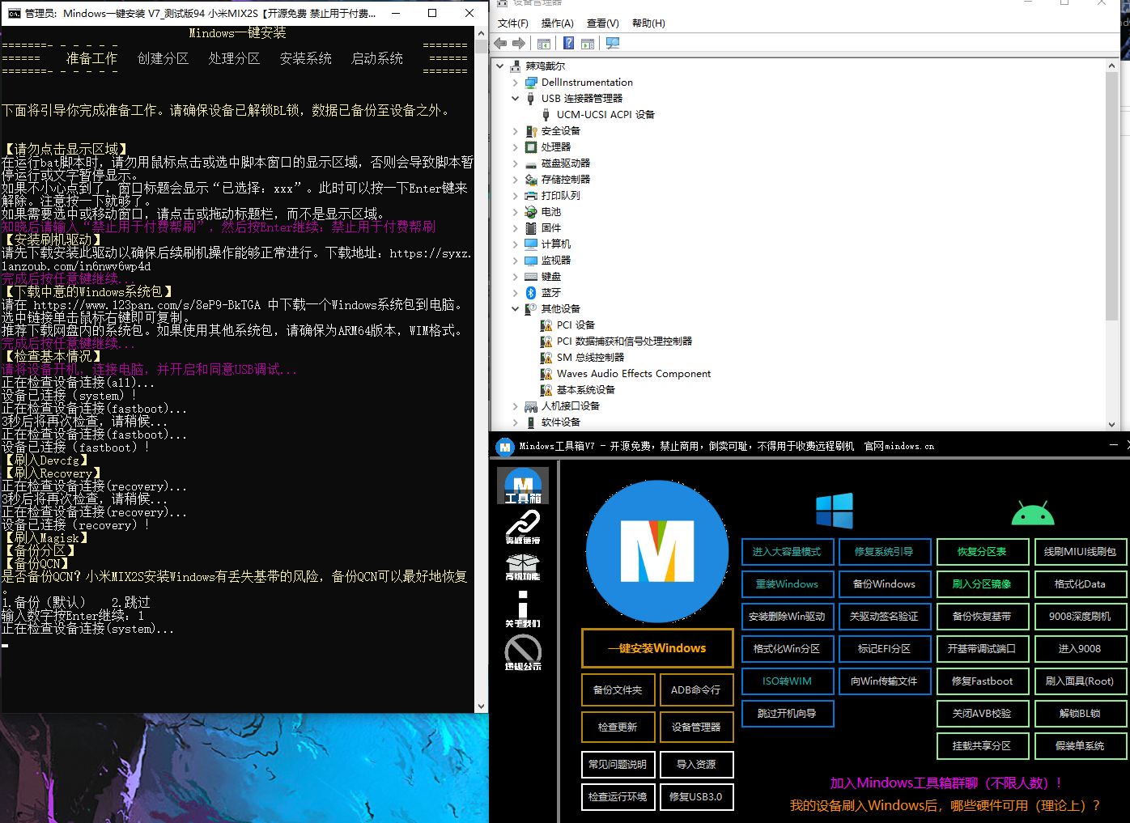
Task: Expand the 固件 node
Action: click(x=516, y=227)
